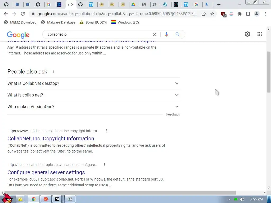Image resolution: width=271 pixels, height=203 pixels.
Task: Bookmark this page with the star icon
Action: coord(212,14)
